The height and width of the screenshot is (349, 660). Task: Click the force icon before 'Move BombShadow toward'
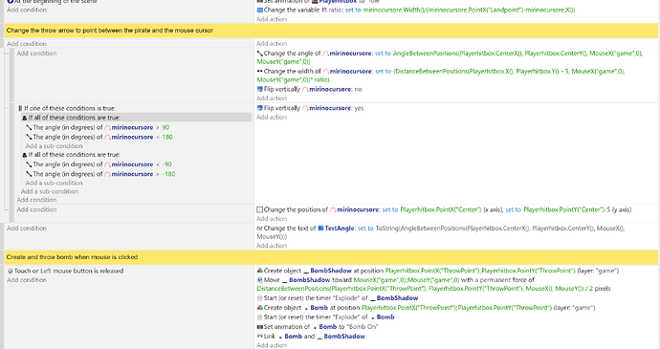coord(260,280)
